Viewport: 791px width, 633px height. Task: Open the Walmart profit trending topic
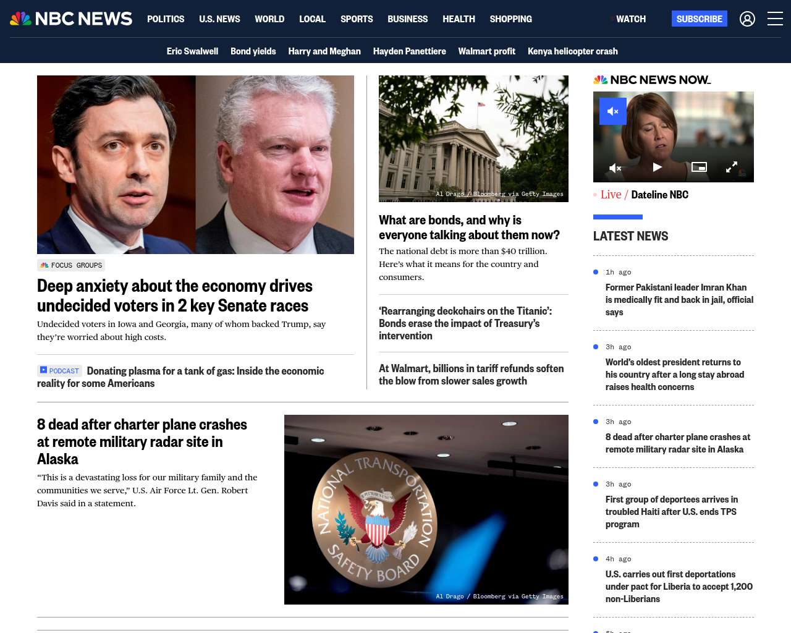(x=486, y=51)
